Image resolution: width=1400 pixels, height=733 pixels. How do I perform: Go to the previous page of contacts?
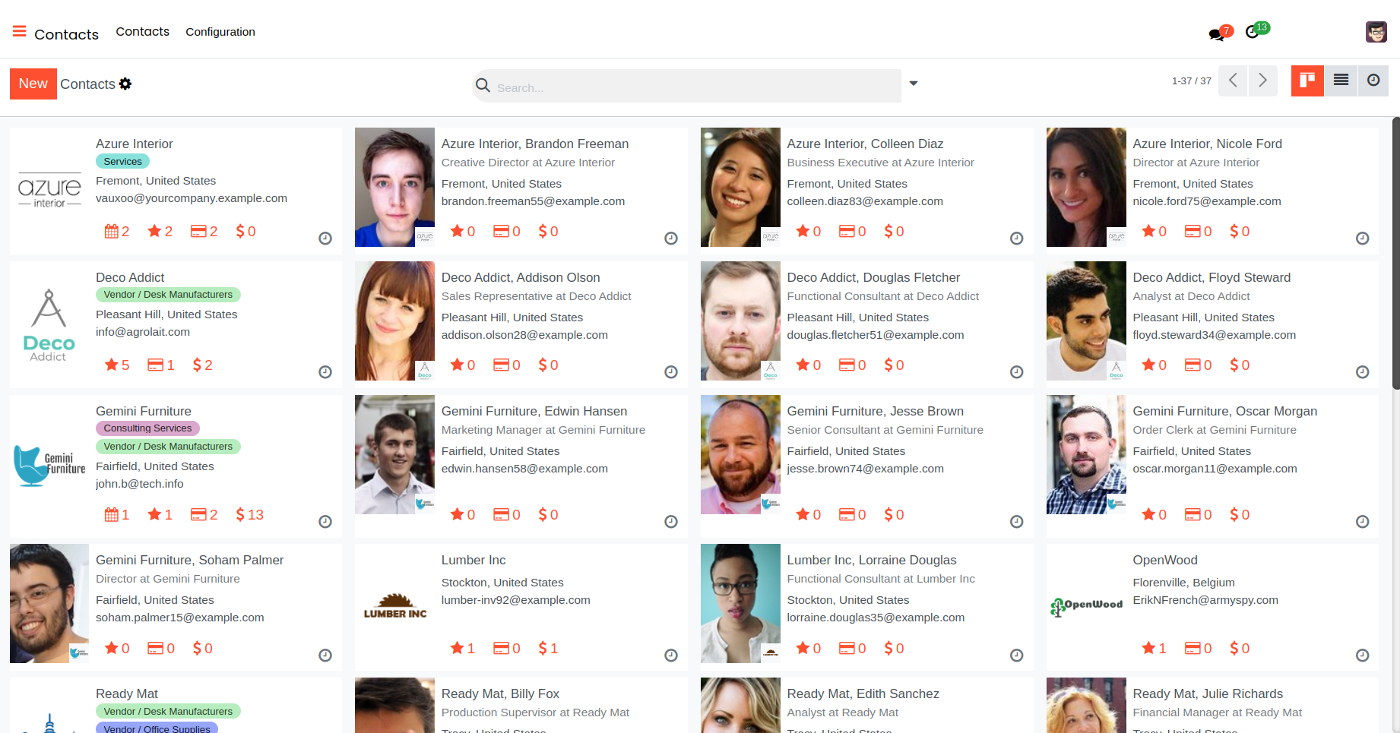point(1233,81)
